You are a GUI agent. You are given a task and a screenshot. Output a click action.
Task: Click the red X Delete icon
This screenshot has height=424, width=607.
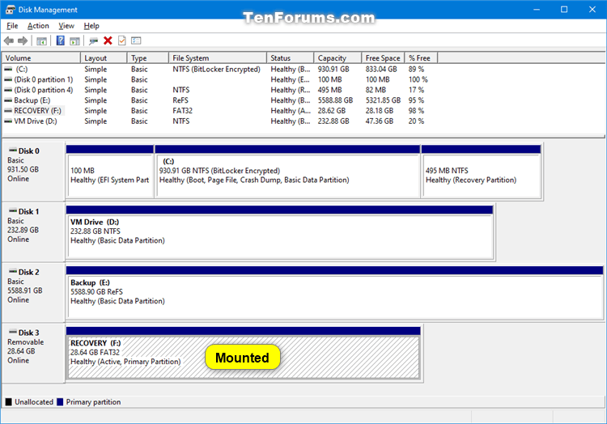pos(108,40)
